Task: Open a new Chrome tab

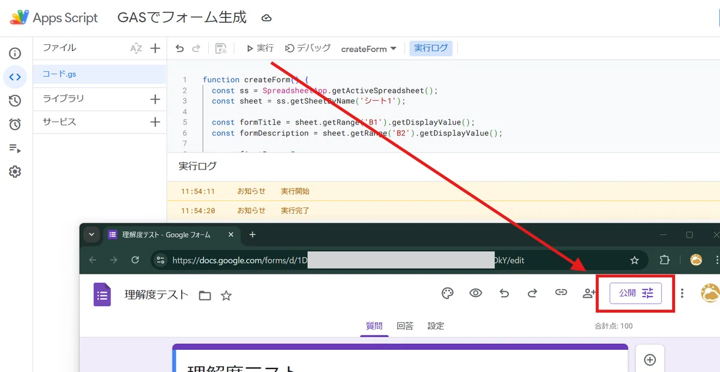Action: pos(253,235)
